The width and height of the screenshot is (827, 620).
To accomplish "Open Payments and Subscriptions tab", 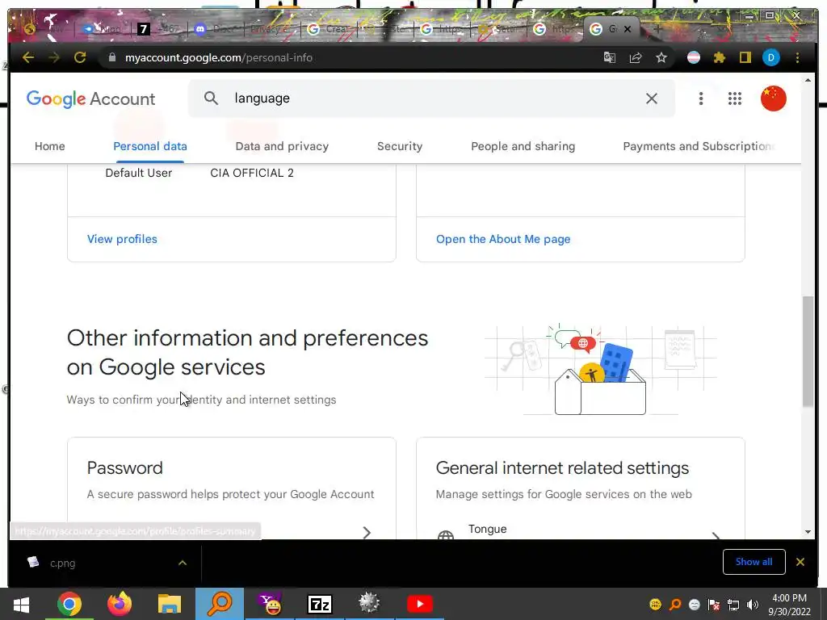I will pos(699,146).
